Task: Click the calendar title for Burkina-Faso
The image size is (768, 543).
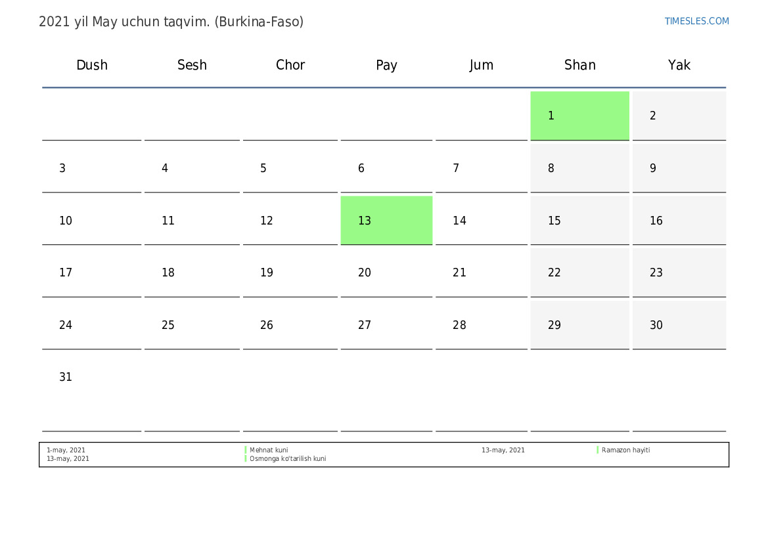Action: 171,22
